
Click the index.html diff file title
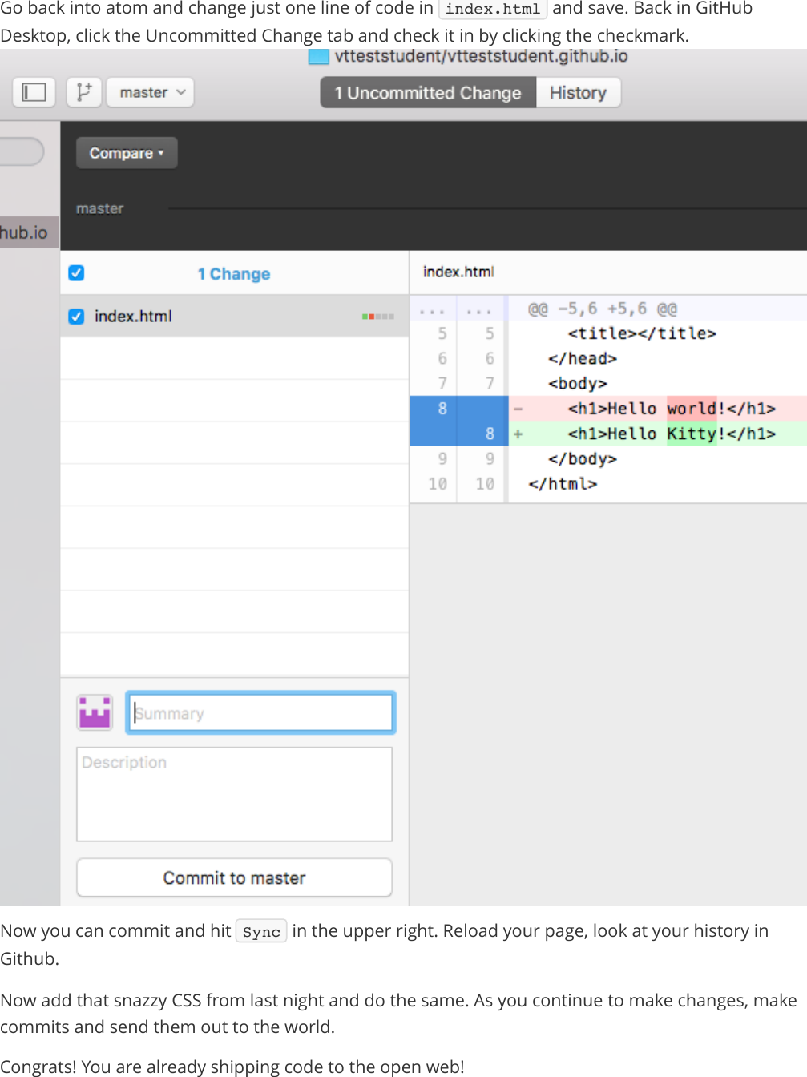click(458, 272)
